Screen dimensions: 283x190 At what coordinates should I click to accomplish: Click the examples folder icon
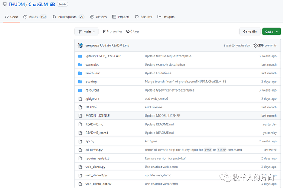point(80,64)
